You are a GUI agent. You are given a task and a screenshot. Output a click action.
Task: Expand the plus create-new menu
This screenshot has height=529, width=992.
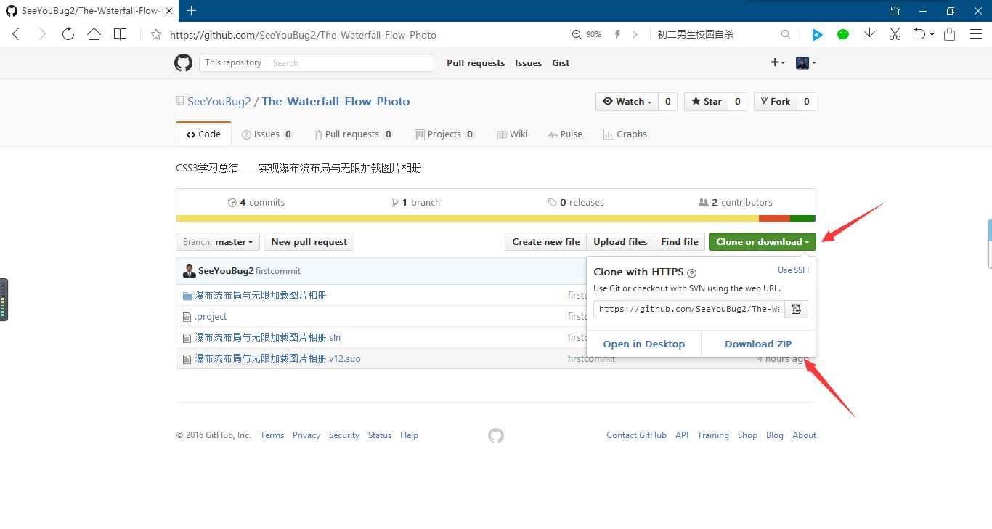pyautogui.click(x=778, y=62)
